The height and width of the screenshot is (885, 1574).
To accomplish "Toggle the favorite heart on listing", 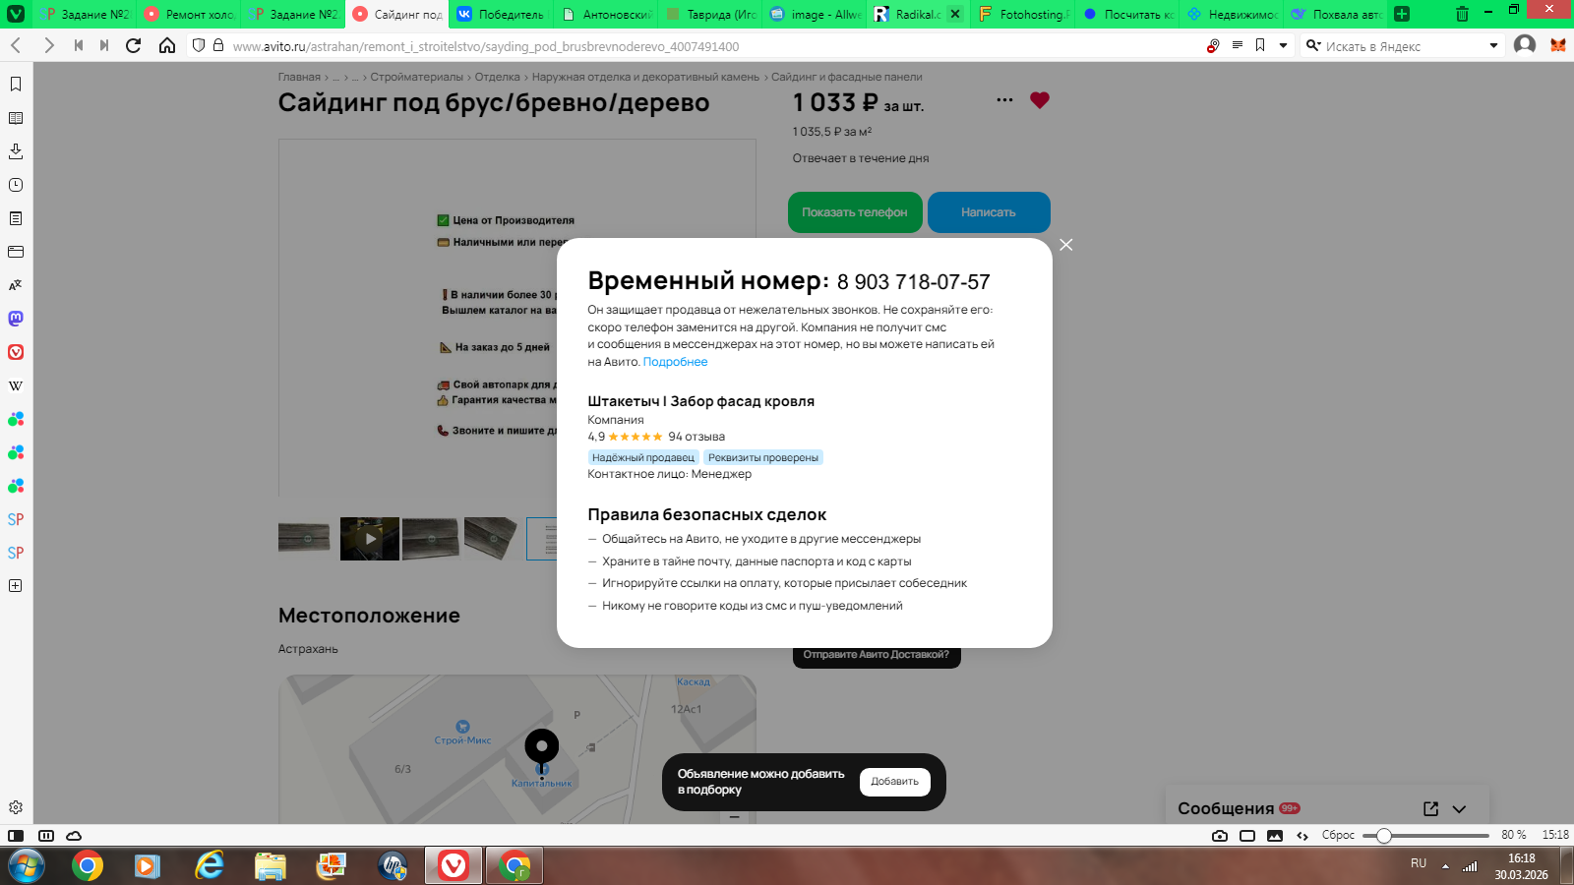I will click(1040, 100).
